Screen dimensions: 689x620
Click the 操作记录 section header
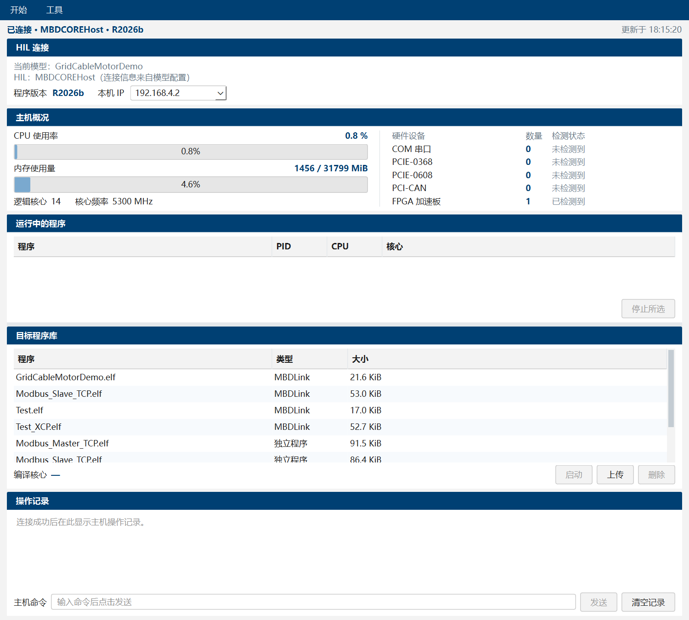pyautogui.click(x=344, y=501)
